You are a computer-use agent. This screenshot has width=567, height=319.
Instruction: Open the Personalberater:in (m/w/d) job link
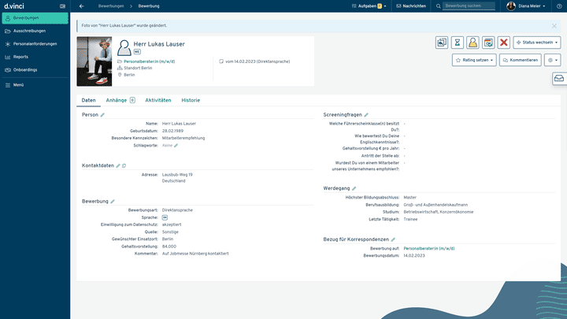tap(151, 61)
